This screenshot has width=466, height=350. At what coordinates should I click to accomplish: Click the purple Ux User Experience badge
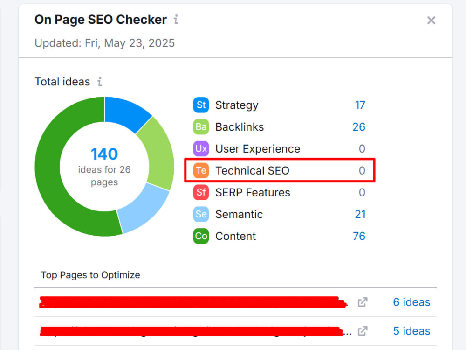(x=201, y=148)
